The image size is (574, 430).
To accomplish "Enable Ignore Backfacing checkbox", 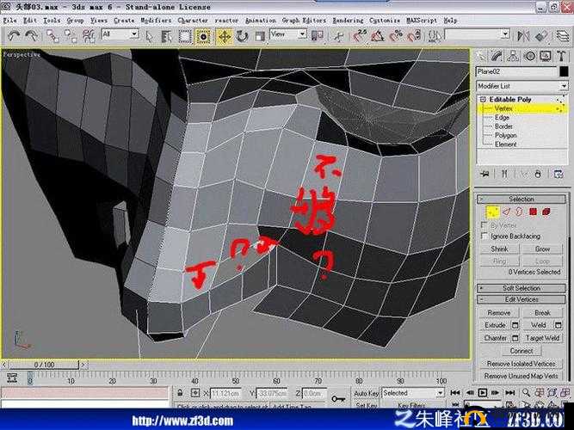I will click(x=485, y=236).
